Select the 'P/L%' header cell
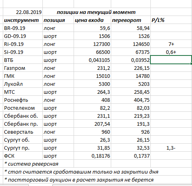This screenshot has height=186, width=192. point(171,20)
